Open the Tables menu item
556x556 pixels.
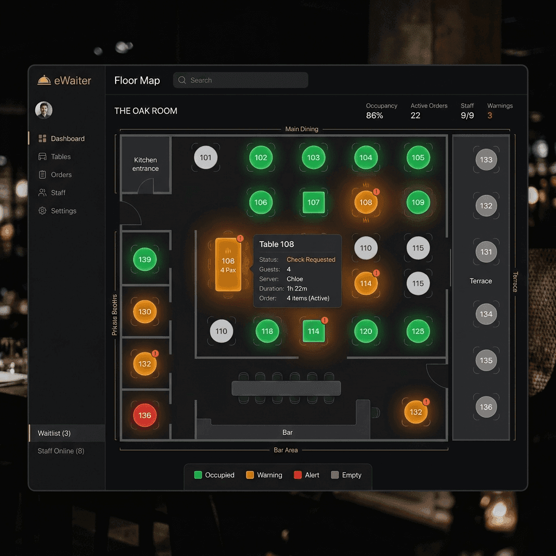(x=67, y=157)
